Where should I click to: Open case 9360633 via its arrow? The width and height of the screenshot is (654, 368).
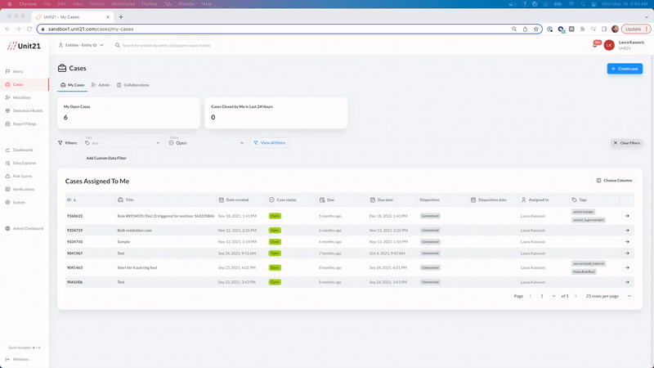(627, 216)
